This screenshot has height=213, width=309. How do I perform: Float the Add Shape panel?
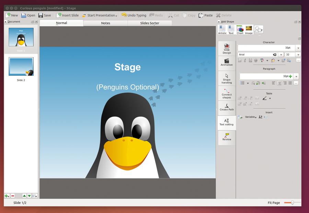coord(296,22)
